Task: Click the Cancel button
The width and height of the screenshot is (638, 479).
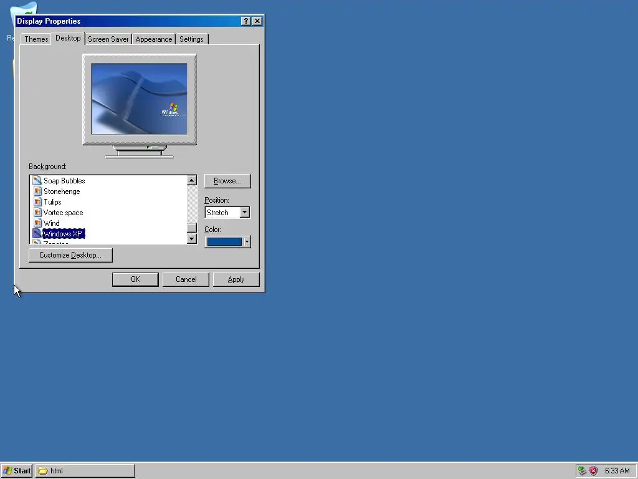Action: click(186, 279)
